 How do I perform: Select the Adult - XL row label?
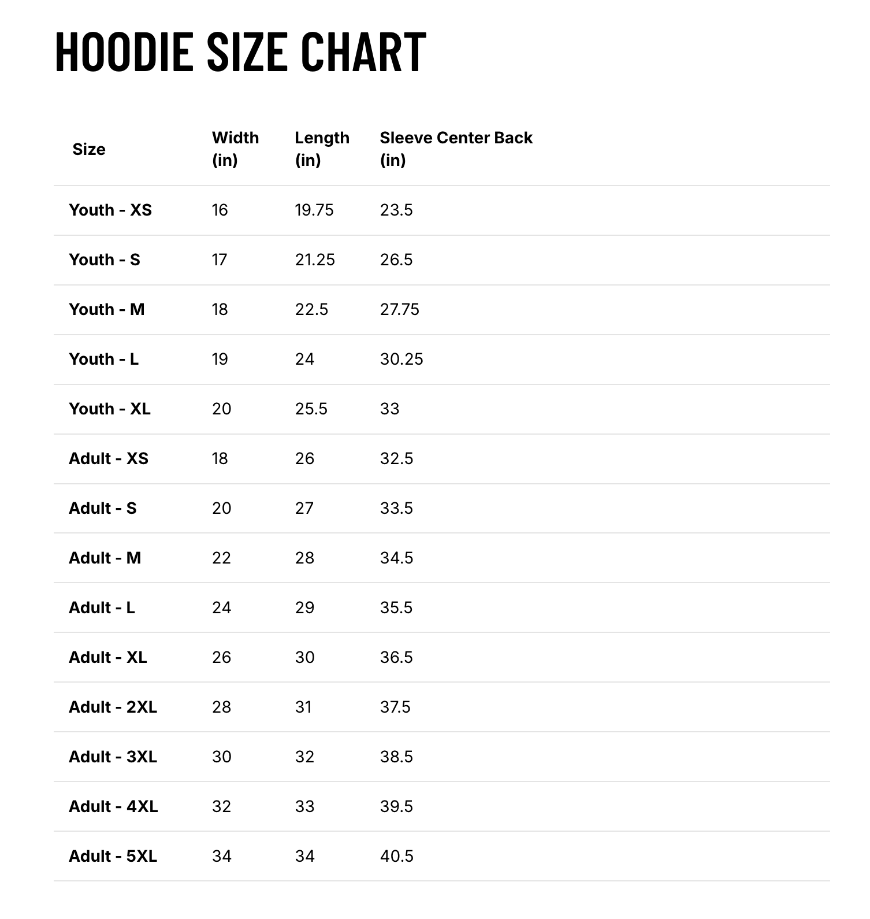pyautogui.click(x=108, y=657)
